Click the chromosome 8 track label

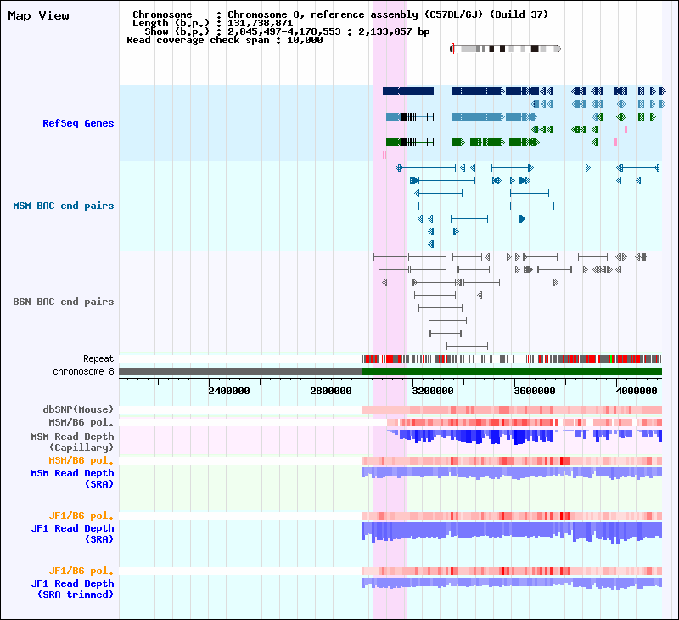pos(83,372)
